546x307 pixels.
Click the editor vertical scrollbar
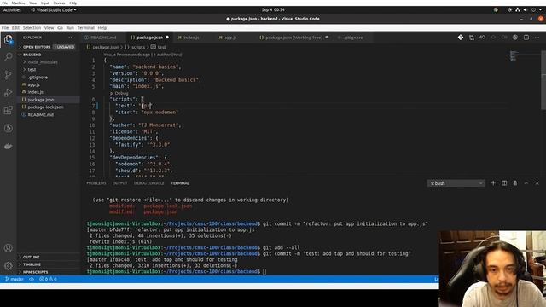click(x=543, y=80)
